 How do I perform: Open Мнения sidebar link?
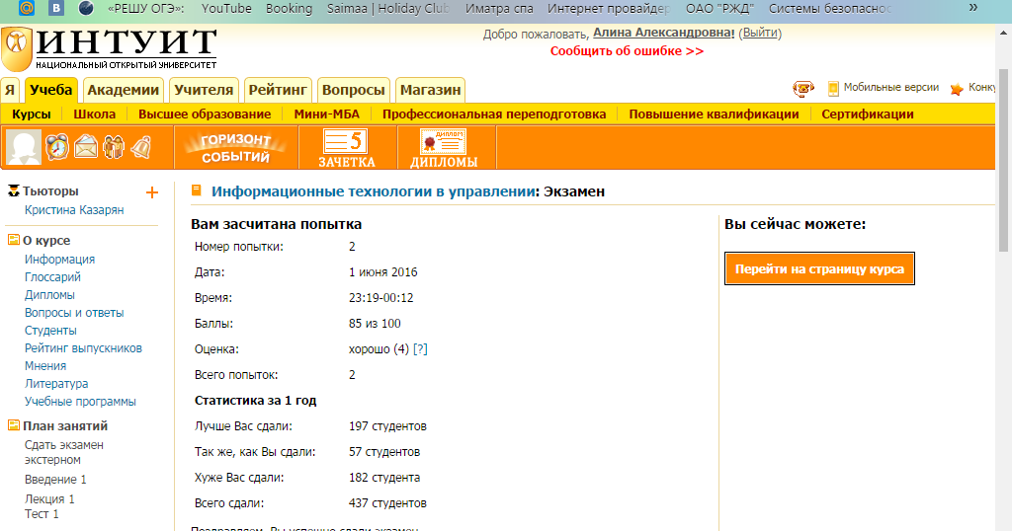point(45,365)
